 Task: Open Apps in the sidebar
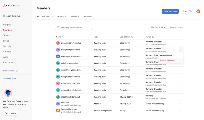point(6,57)
